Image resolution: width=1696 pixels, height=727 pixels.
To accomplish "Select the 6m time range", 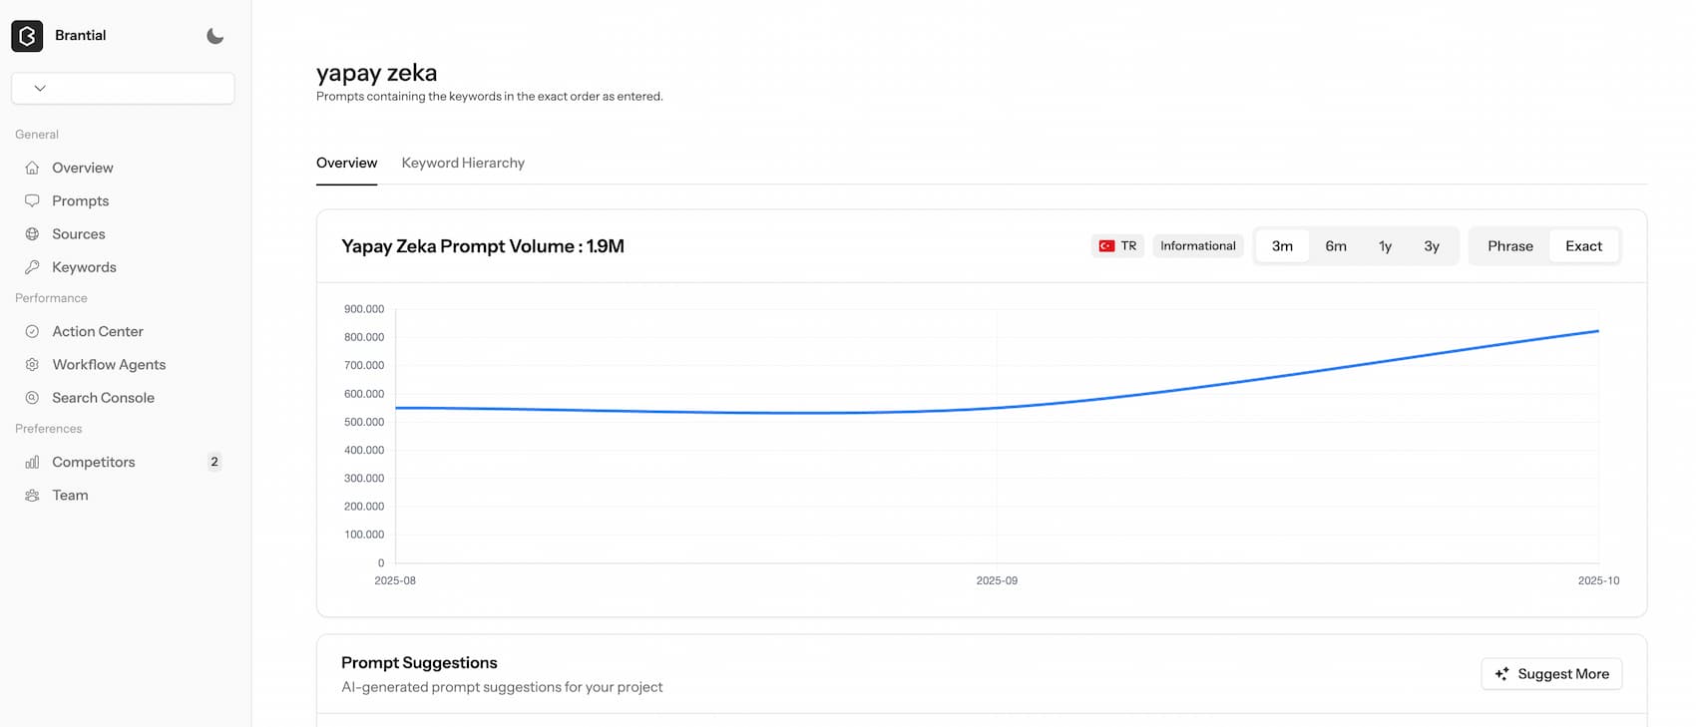I will point(1336,246).
